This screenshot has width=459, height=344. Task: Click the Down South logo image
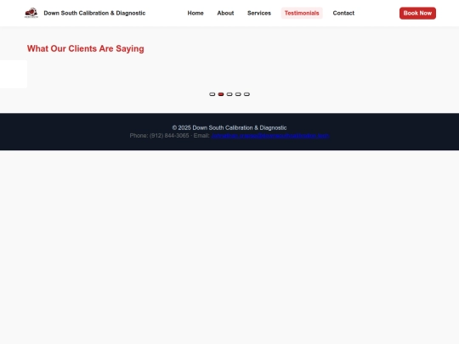click(x=31, y=13)
